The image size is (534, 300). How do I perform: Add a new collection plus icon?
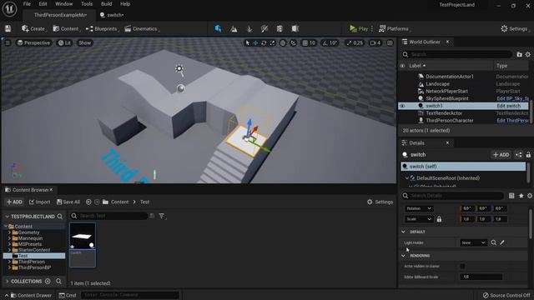[48, 282]
